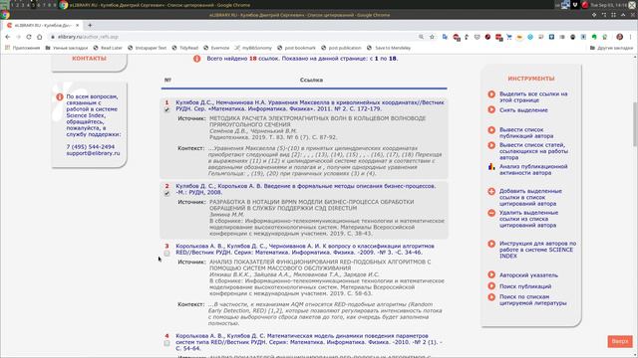Close the eLIBRARY.RU tab
The image size is (638, 358).
78,25
